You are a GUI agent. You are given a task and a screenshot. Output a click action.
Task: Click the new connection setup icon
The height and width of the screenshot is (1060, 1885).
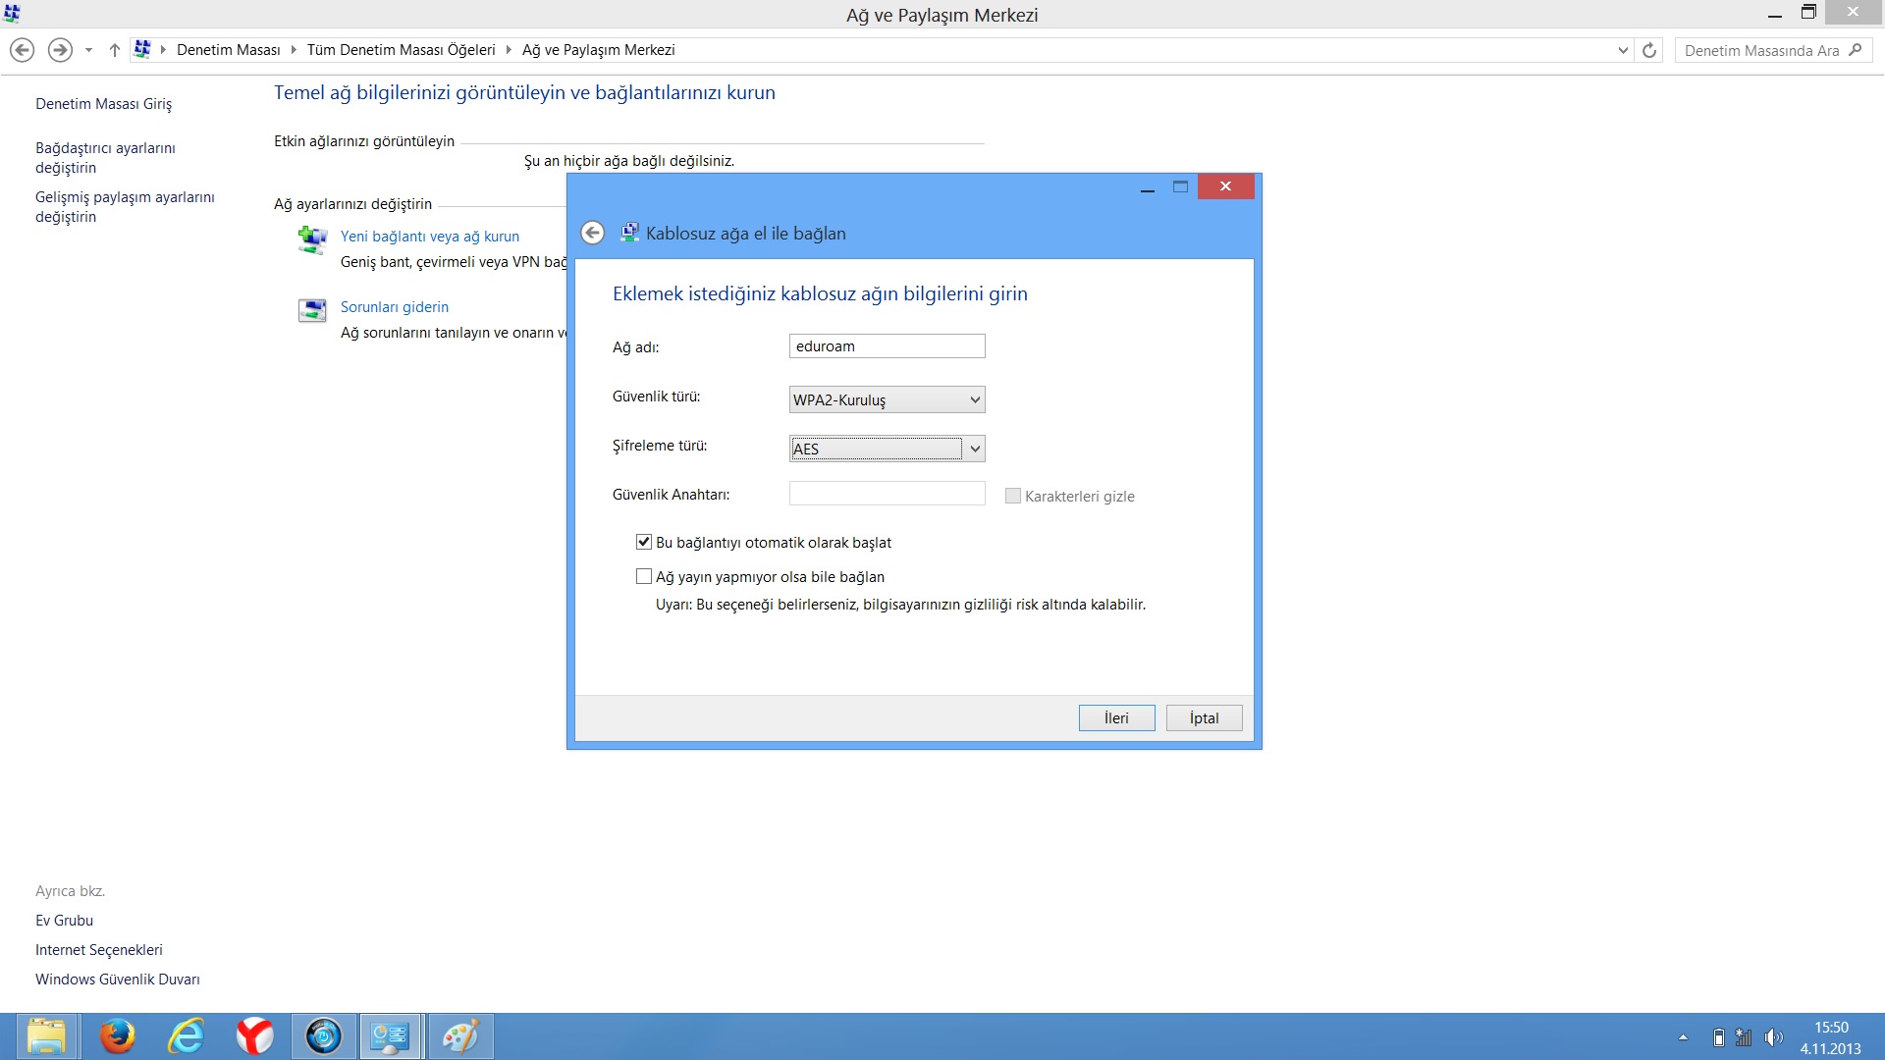[x=312, y=239]
